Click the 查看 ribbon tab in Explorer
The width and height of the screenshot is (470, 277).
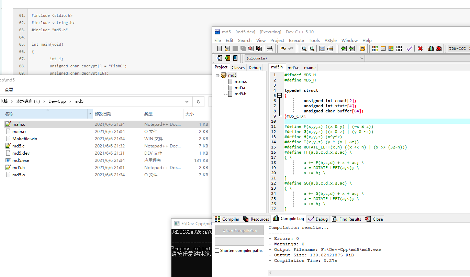click(9, 89)
